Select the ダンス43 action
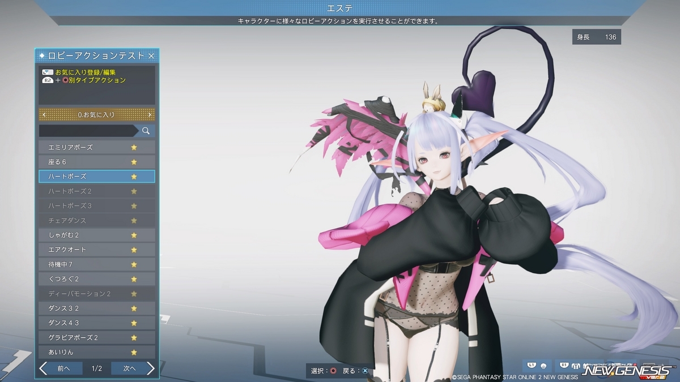680x382 pixels. pos(97,323)
